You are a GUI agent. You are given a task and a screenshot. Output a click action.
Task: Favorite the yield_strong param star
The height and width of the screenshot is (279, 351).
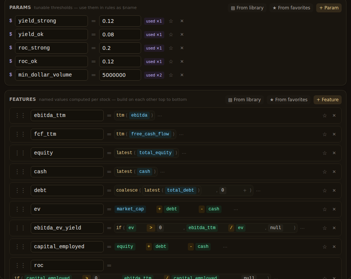click(171, 21)
